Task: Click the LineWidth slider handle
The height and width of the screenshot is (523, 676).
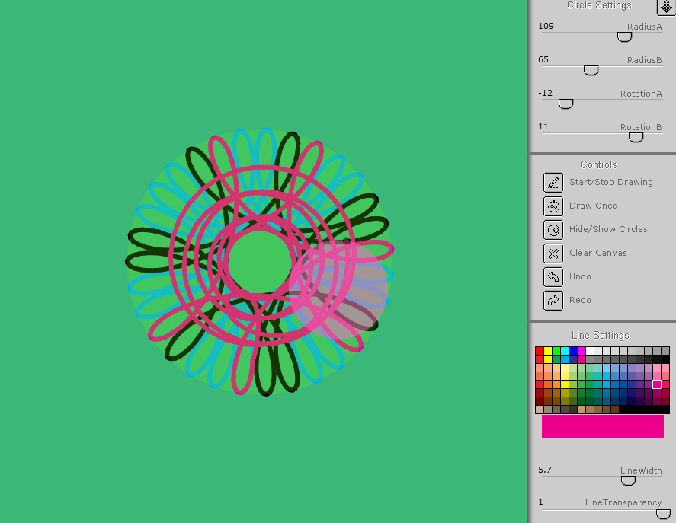Action: (628, 481)
